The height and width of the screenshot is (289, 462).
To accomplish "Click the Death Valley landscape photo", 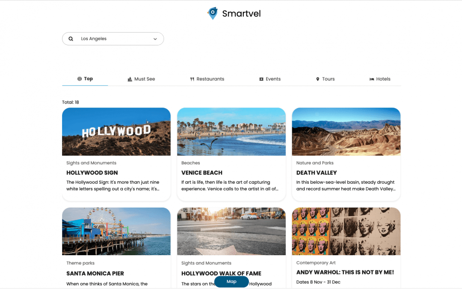I will point(346,131).
